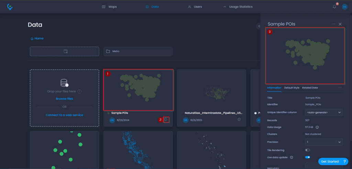Click the NaturalGas_InterIntrastate_Pipelines card title
This screenshot has width=352, height=169.
[x=213, y=113]
